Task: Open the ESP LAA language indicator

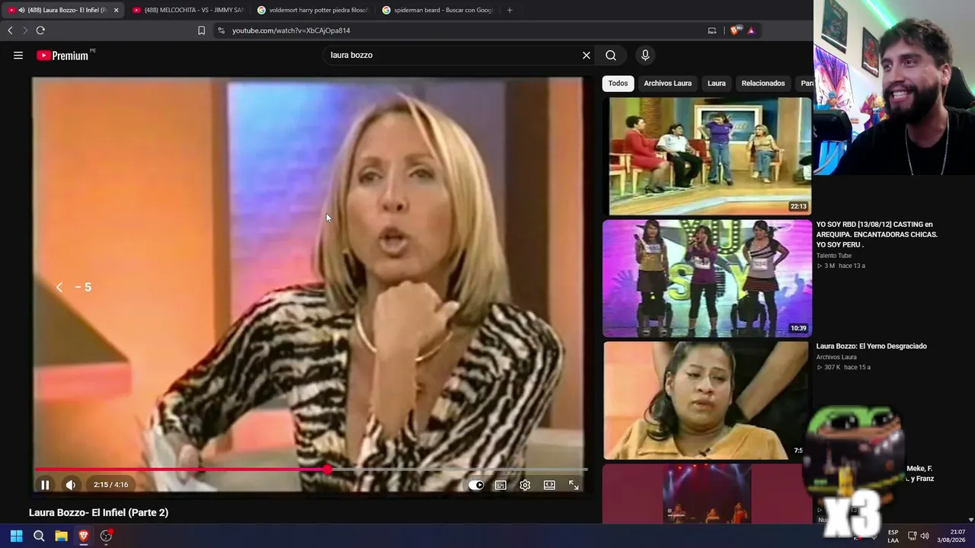Action: pos(893,536)
